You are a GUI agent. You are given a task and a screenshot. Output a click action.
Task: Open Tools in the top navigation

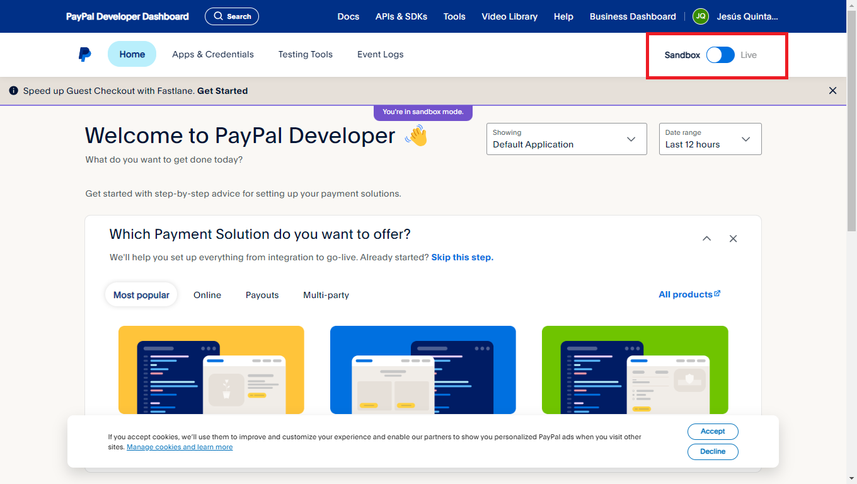[x=454, y=16]
